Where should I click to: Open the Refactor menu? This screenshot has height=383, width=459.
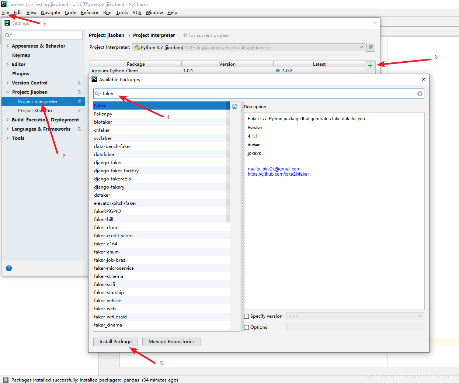pyautogui.click(x=90, y=13)
